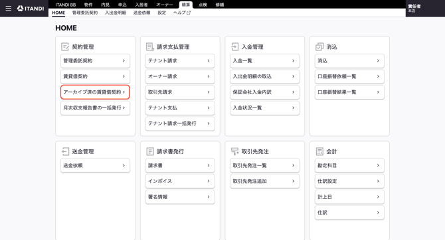Click the 消込 section icon
445x240 pixels.
[319, 47]
